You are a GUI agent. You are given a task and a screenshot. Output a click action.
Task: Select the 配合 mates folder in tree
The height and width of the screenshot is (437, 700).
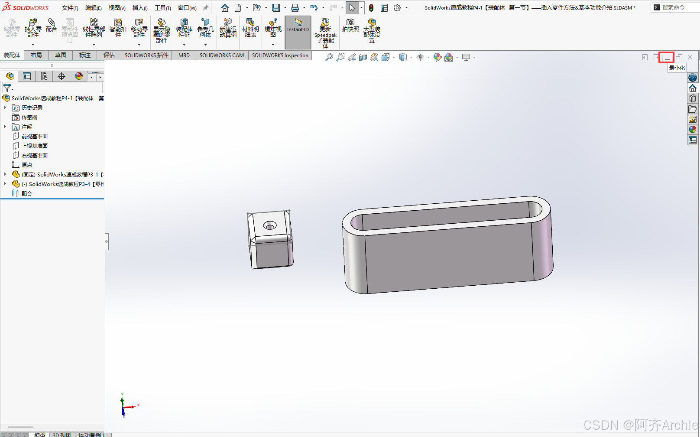[27, 193]
